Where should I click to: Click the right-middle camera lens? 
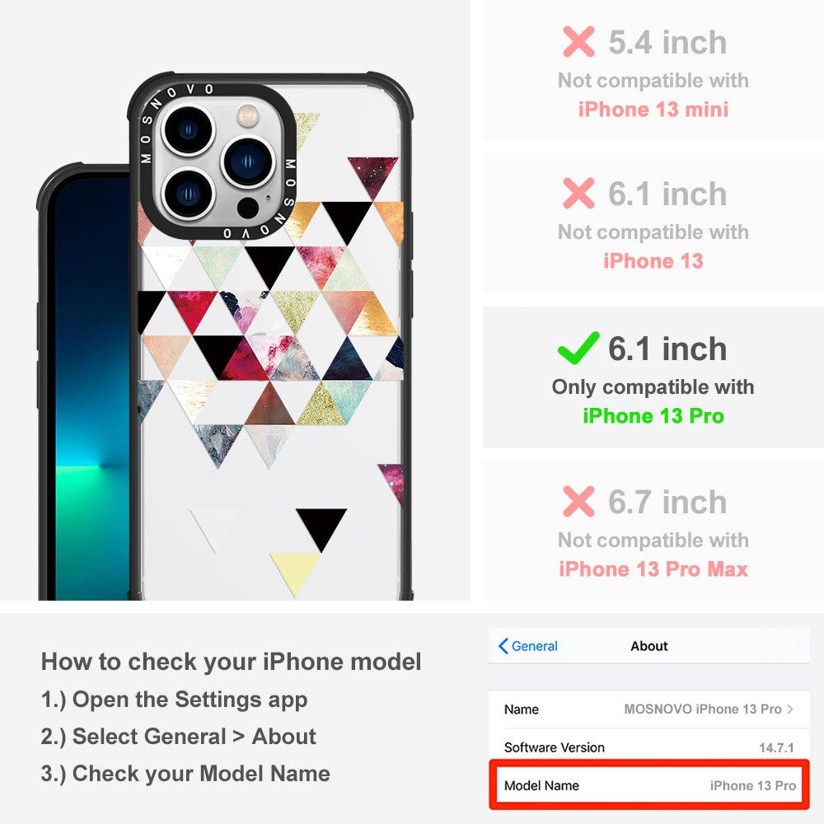click(x=248, y=162)
